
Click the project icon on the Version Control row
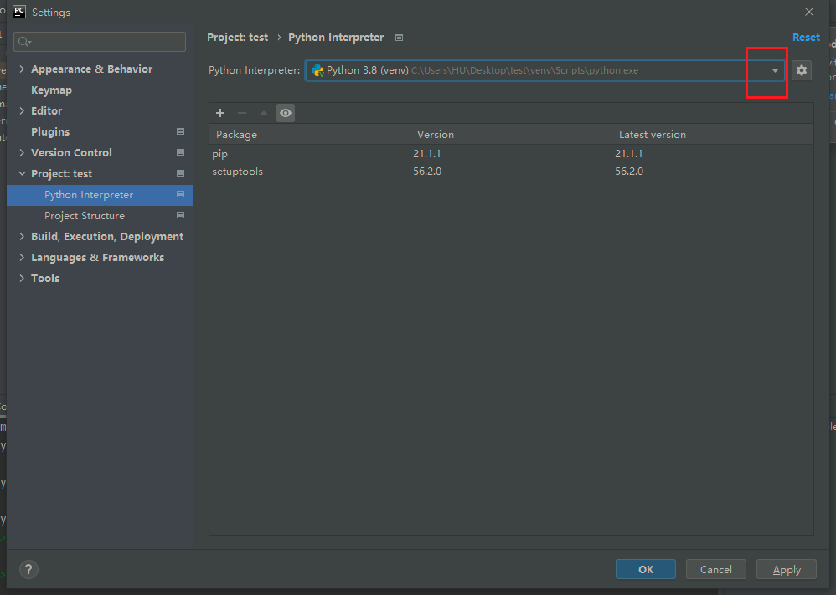tap(181, 152)
